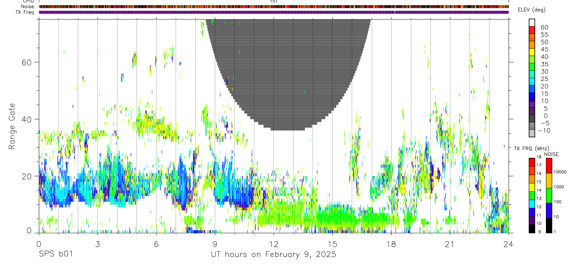Select the red segment of ELEV colorbar

(532, 30)
